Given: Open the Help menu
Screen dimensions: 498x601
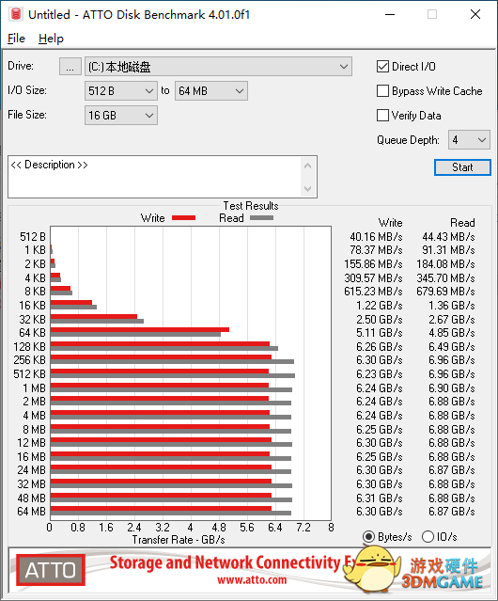Looking at the screenshot, I should [51, 39].
